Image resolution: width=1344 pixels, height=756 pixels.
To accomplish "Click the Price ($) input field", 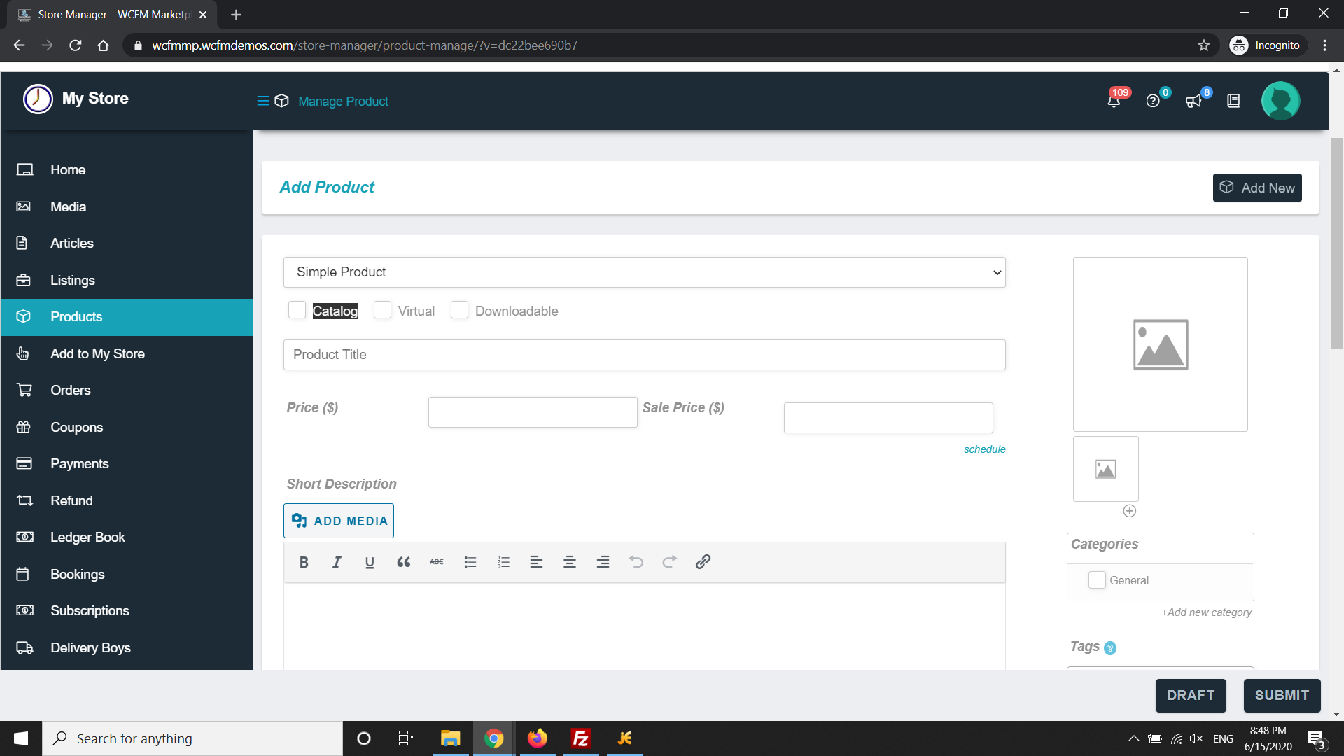I will point(533,412).
